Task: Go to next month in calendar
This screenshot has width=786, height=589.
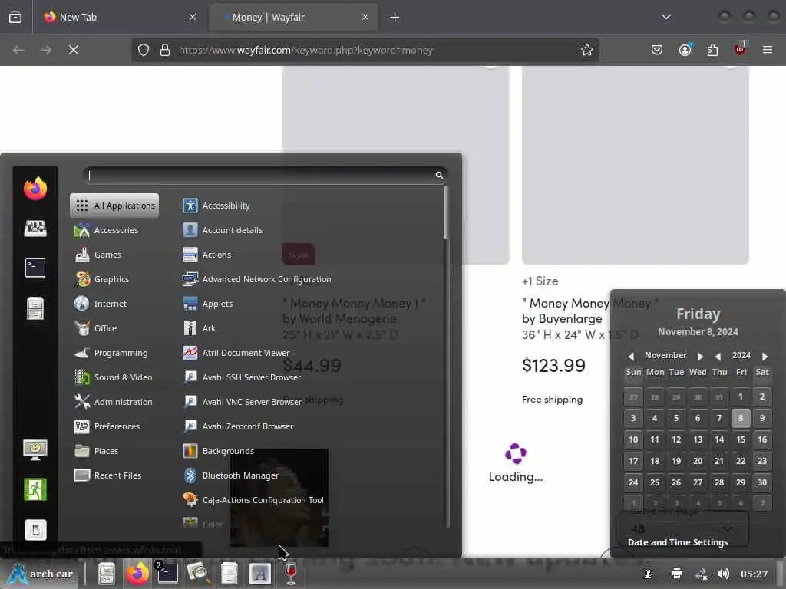Action: click(700, 356)
